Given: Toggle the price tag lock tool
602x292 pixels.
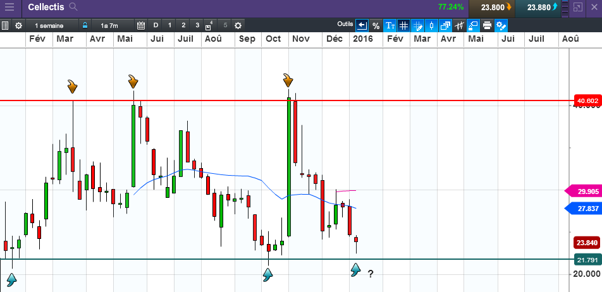Looking at the screenshot, I should (473, 26).
